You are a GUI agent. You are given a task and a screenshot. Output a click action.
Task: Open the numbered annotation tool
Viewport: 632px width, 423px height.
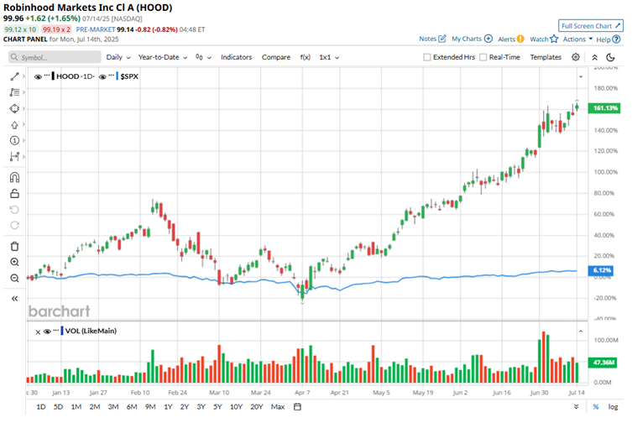[14, 140]
